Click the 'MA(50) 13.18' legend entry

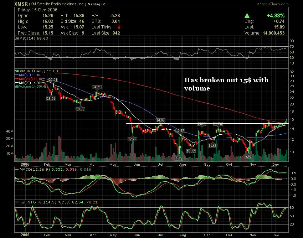point(30,75)
